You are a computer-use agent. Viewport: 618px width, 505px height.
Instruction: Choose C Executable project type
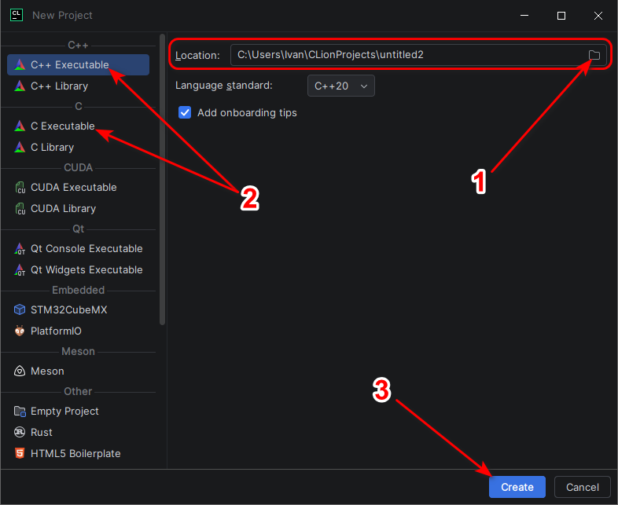[x=78, y=126]
